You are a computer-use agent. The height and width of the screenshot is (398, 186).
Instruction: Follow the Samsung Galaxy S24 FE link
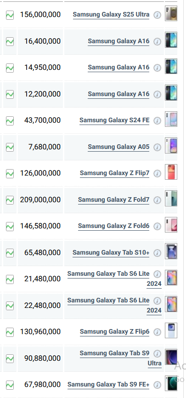click(114, 120)
